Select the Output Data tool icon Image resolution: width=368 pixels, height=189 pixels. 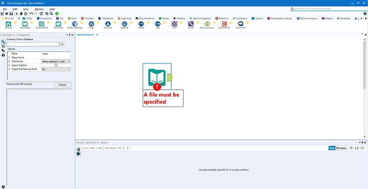click(41, 24)
